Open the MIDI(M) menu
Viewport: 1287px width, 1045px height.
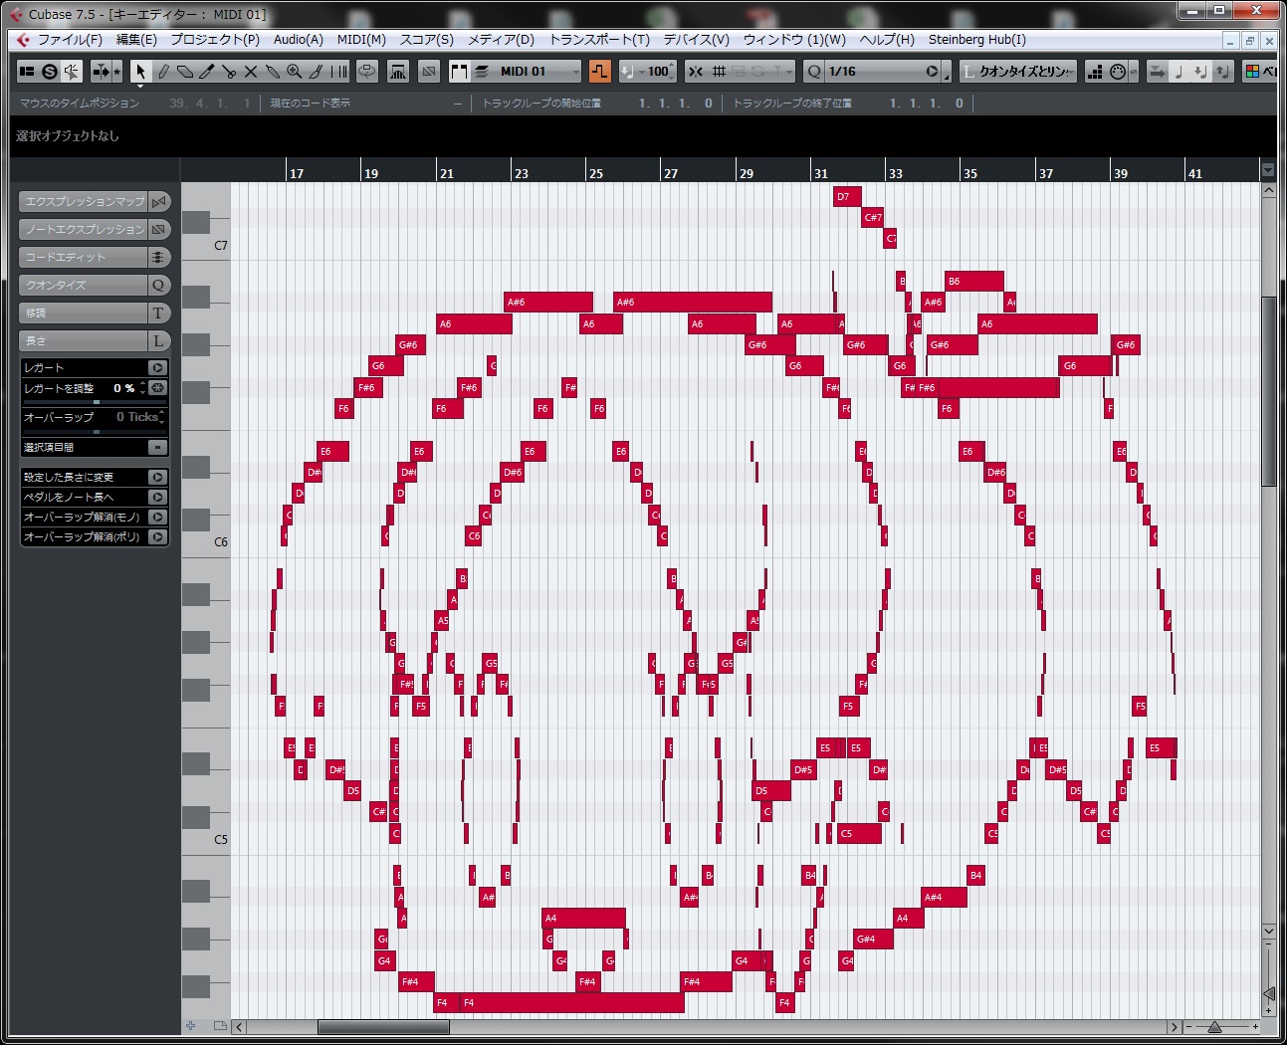pos(360,40)
